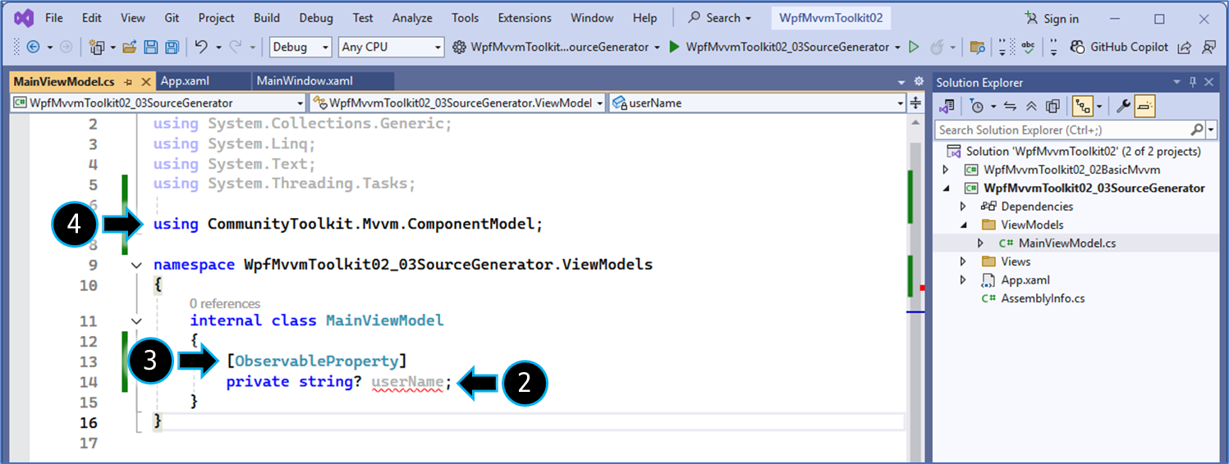Click the Save All icon
Viewport: 1229px width, 464px height.
point(172,48)
